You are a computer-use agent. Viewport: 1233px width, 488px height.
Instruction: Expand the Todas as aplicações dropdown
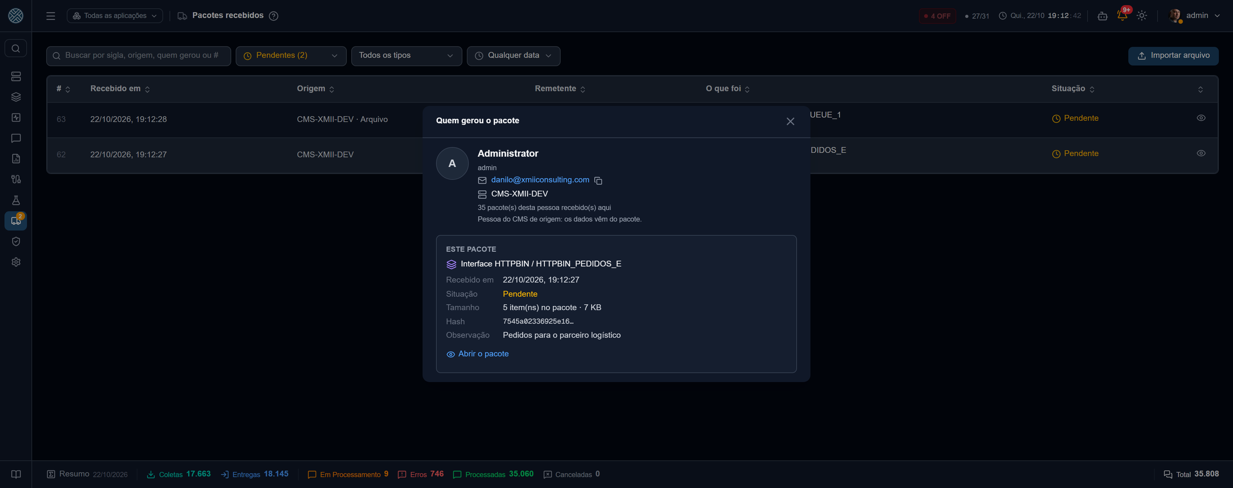(115, 16)
